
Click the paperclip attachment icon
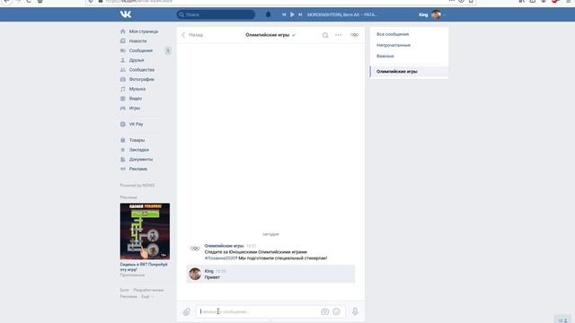187,311
